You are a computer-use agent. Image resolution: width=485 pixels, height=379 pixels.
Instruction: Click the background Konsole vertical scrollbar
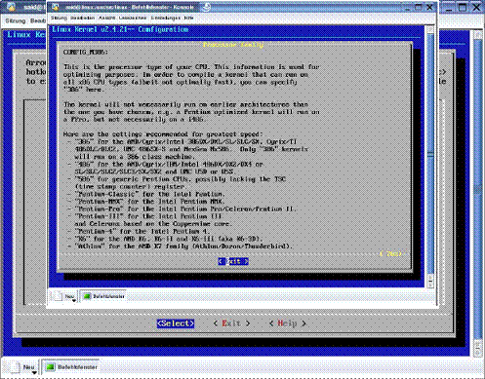(x=477, y=190)
